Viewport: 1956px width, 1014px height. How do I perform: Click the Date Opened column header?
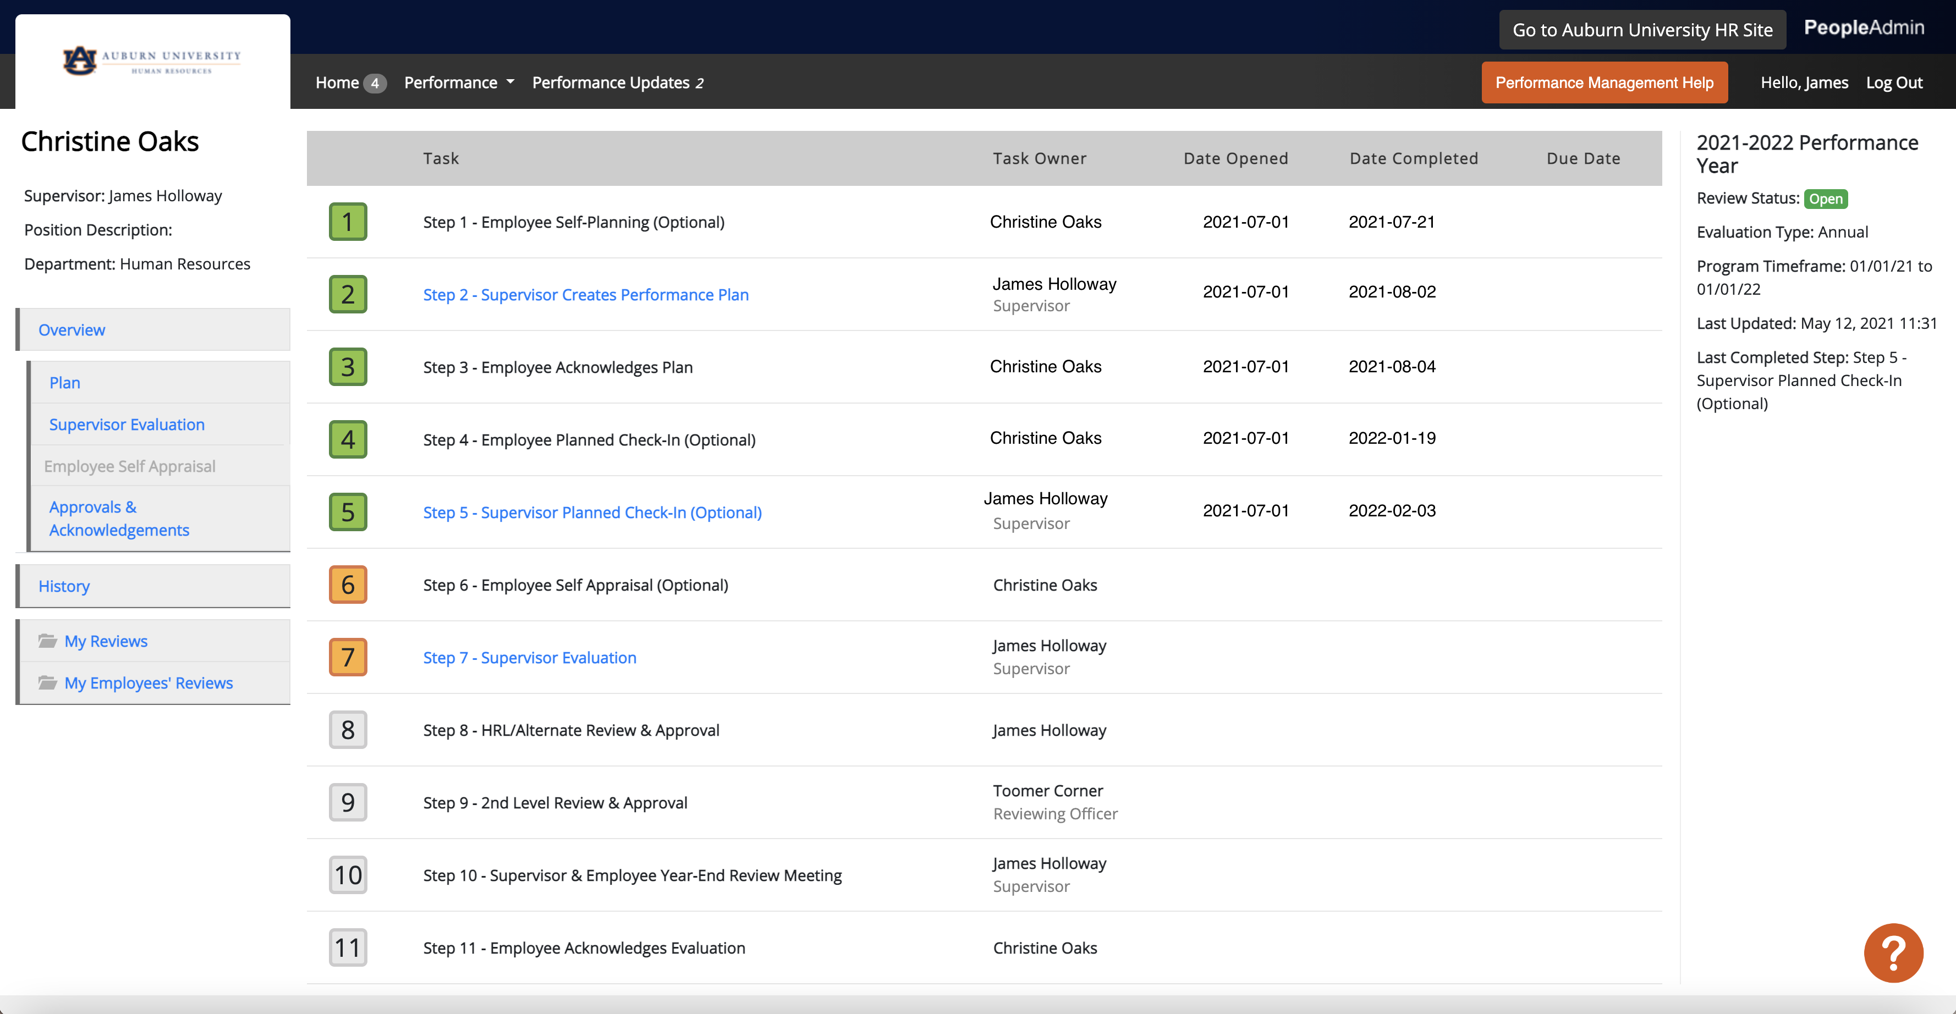coord(1235,158)
